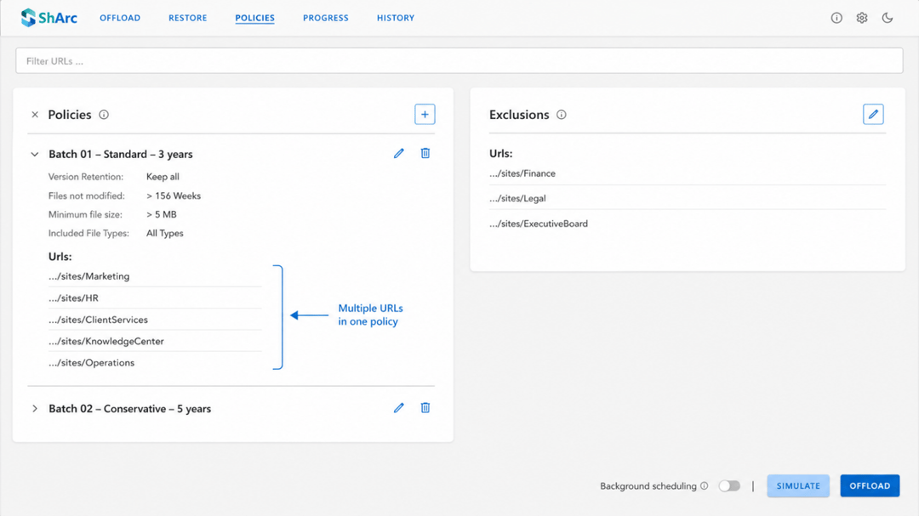The image size is (919, 516).
Task: View the History tab
Action: click(396, 18)
